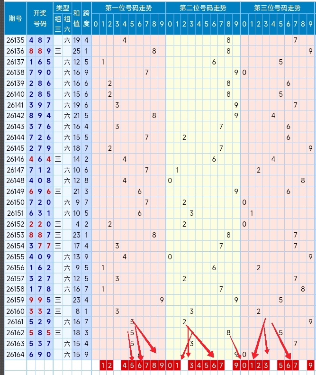The image size is (316, 375).
Task: Click issue number 26156
Action: tap(16, 267)
